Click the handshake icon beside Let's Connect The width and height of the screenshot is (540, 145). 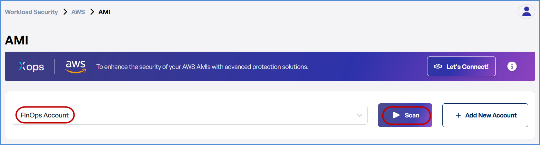click(438, 66)
